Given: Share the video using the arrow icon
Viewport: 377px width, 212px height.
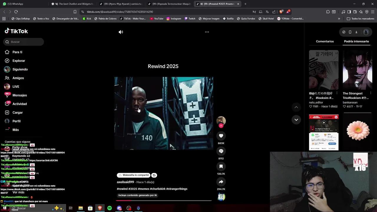Looking at the screenshot, I should coord(221,182).
